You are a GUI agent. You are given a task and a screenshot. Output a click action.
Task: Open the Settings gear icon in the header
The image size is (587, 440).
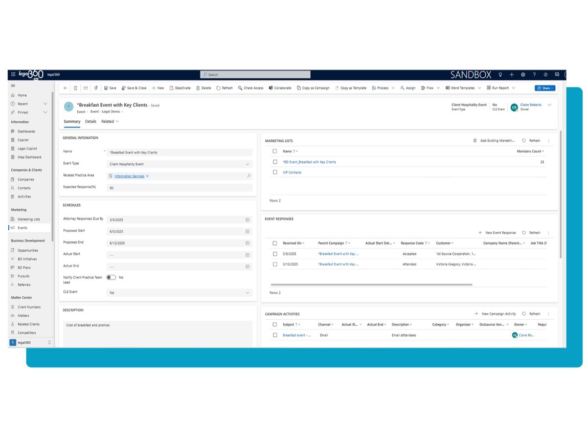pos(523,74)
